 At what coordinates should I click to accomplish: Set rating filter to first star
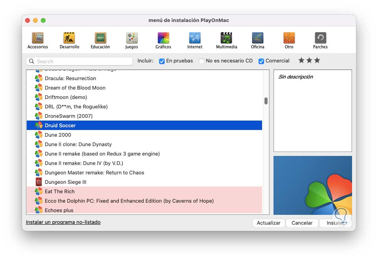(x=301, y=60)
